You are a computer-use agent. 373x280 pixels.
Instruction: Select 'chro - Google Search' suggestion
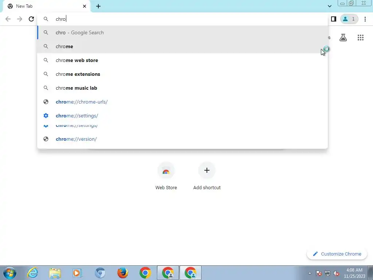182,32
